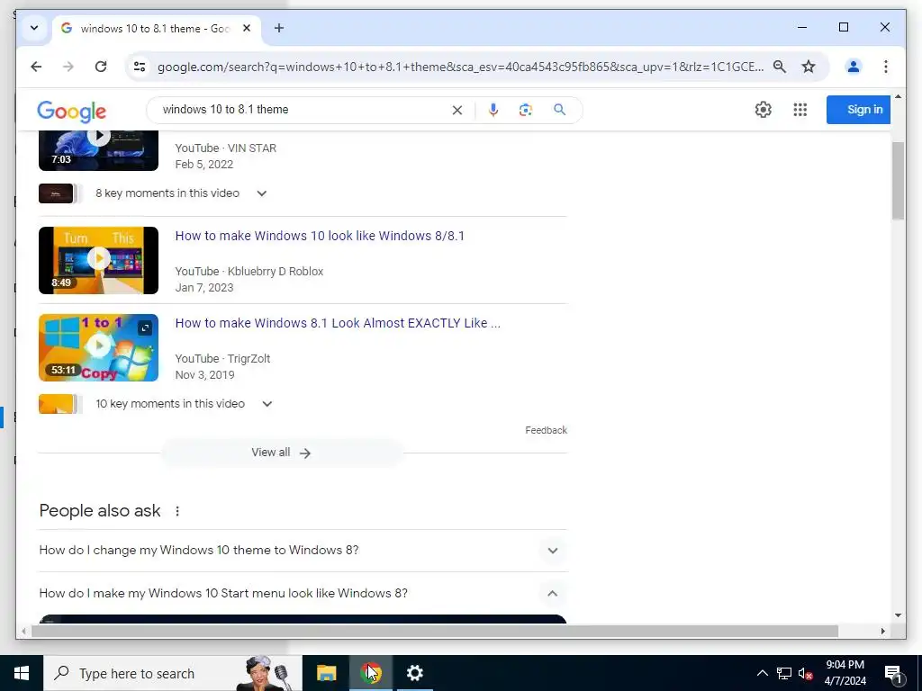The width and height of the screenshot is (922, 691).
Task: Click the scroll right arrow
Action: click(x=882, y=631)
